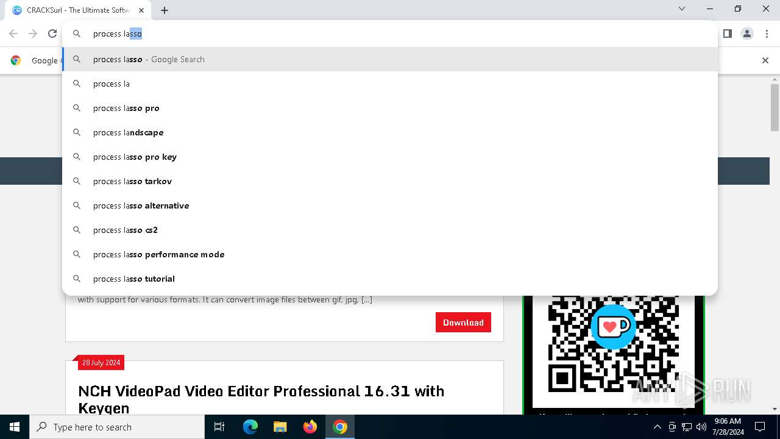Click search icon beside 'process lasso tutorial'

(77, 279)
